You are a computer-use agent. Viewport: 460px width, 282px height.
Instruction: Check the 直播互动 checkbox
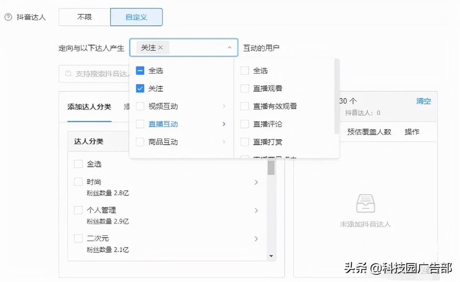click(140, 124)
